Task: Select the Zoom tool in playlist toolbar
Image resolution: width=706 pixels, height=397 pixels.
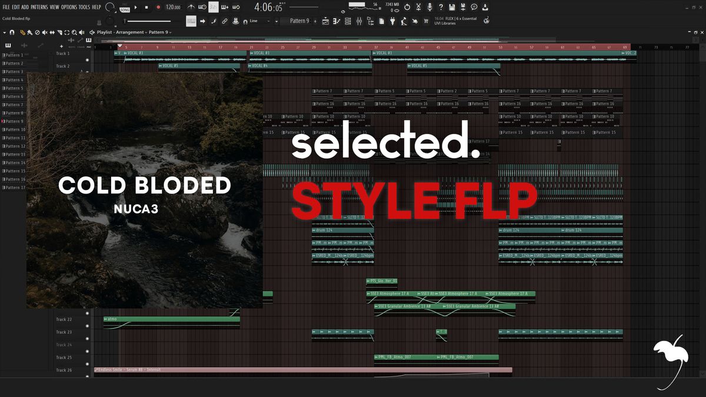Action: 73,32
